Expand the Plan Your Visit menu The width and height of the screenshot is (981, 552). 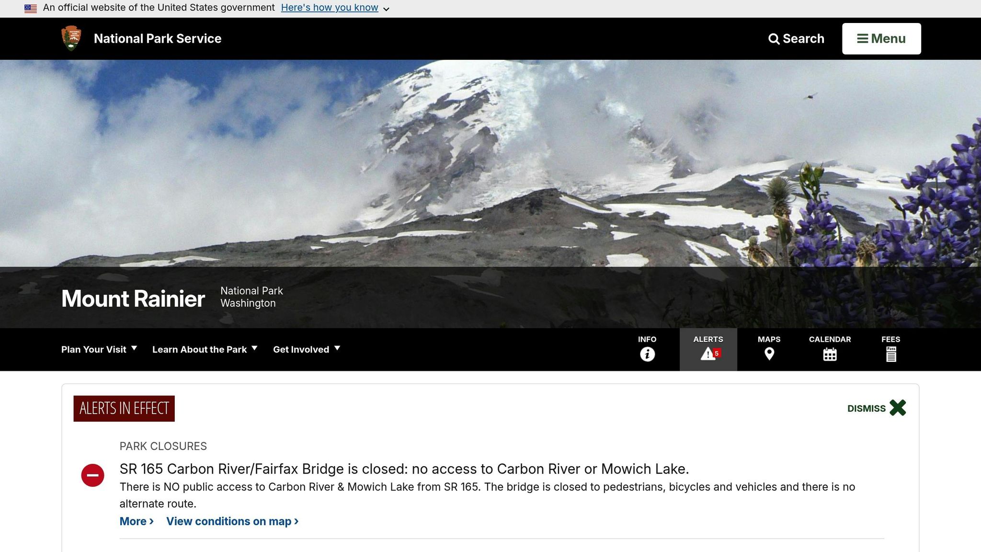99,349
